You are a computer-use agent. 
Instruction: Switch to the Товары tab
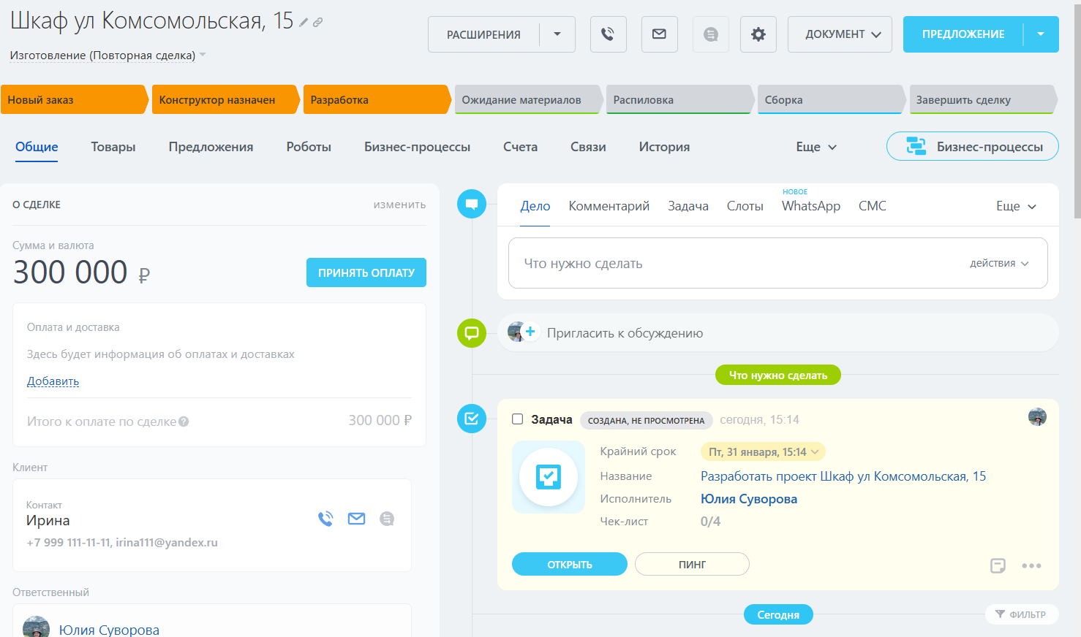click(x=113, y=147)
